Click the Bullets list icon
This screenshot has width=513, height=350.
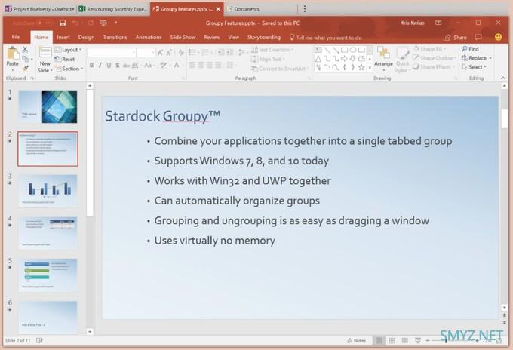pos(193,52)
